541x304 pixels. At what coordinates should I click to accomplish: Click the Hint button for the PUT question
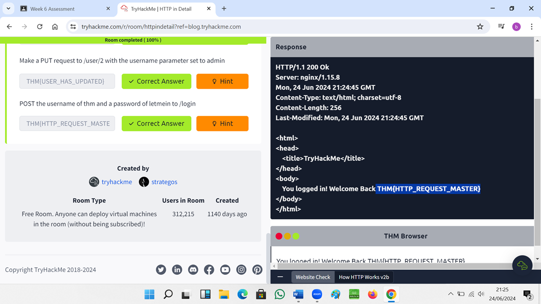[222, 81]
